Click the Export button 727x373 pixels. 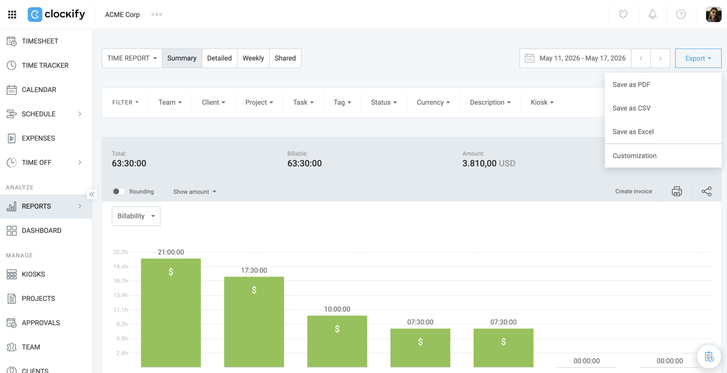698,58
